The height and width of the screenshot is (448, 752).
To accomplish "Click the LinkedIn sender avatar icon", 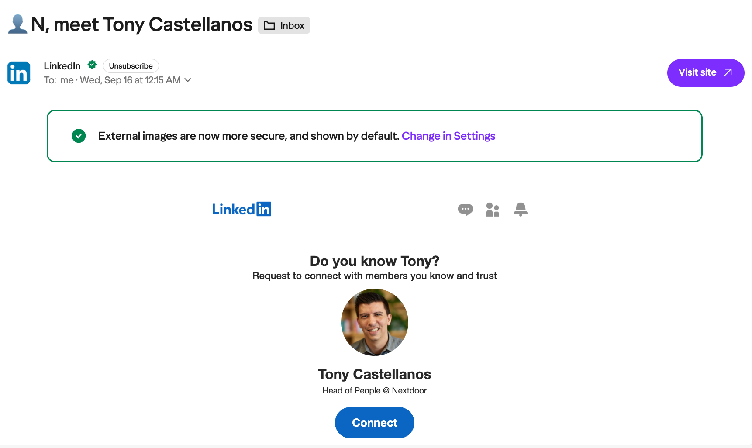I will [19, 73].
